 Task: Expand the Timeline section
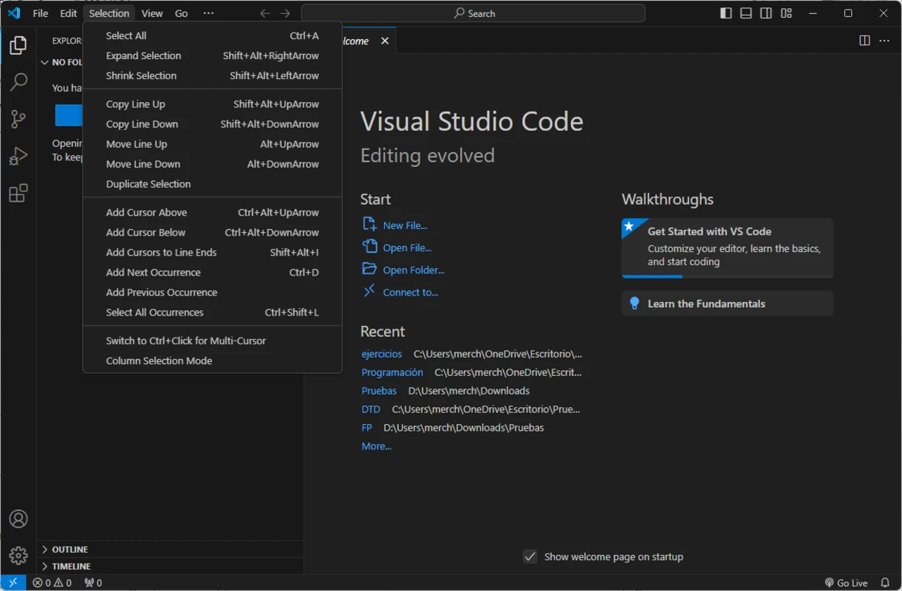71,567
